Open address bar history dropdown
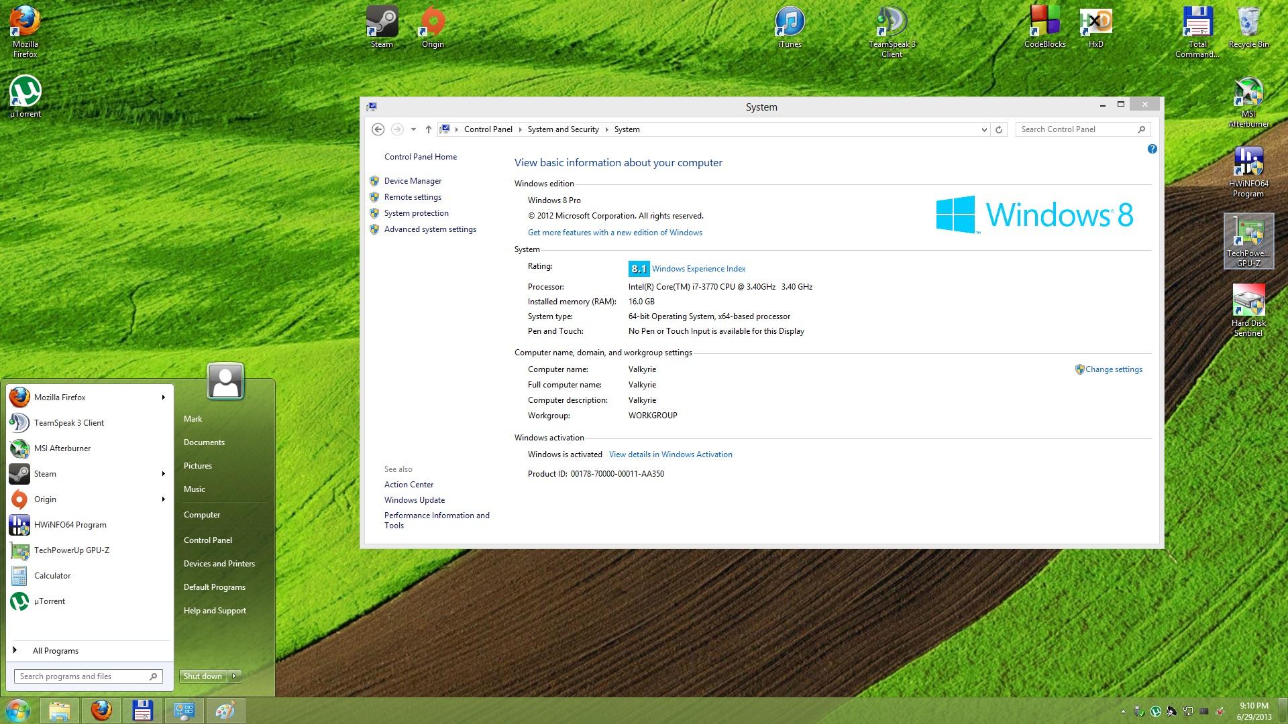 pos(984,129)
